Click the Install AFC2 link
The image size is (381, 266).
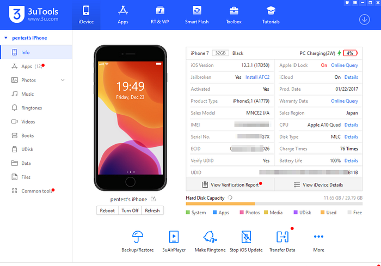tap(257, 77)
